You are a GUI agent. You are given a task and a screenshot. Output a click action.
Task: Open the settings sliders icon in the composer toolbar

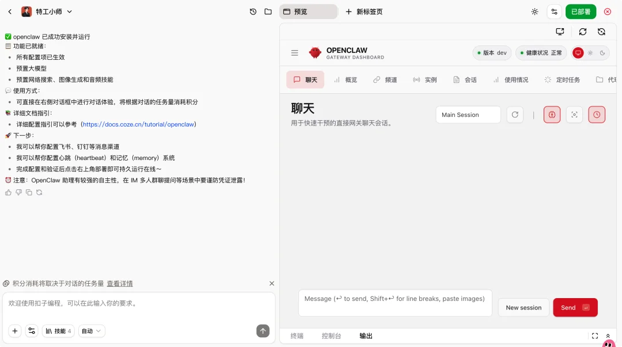click(x=32, y=331)
